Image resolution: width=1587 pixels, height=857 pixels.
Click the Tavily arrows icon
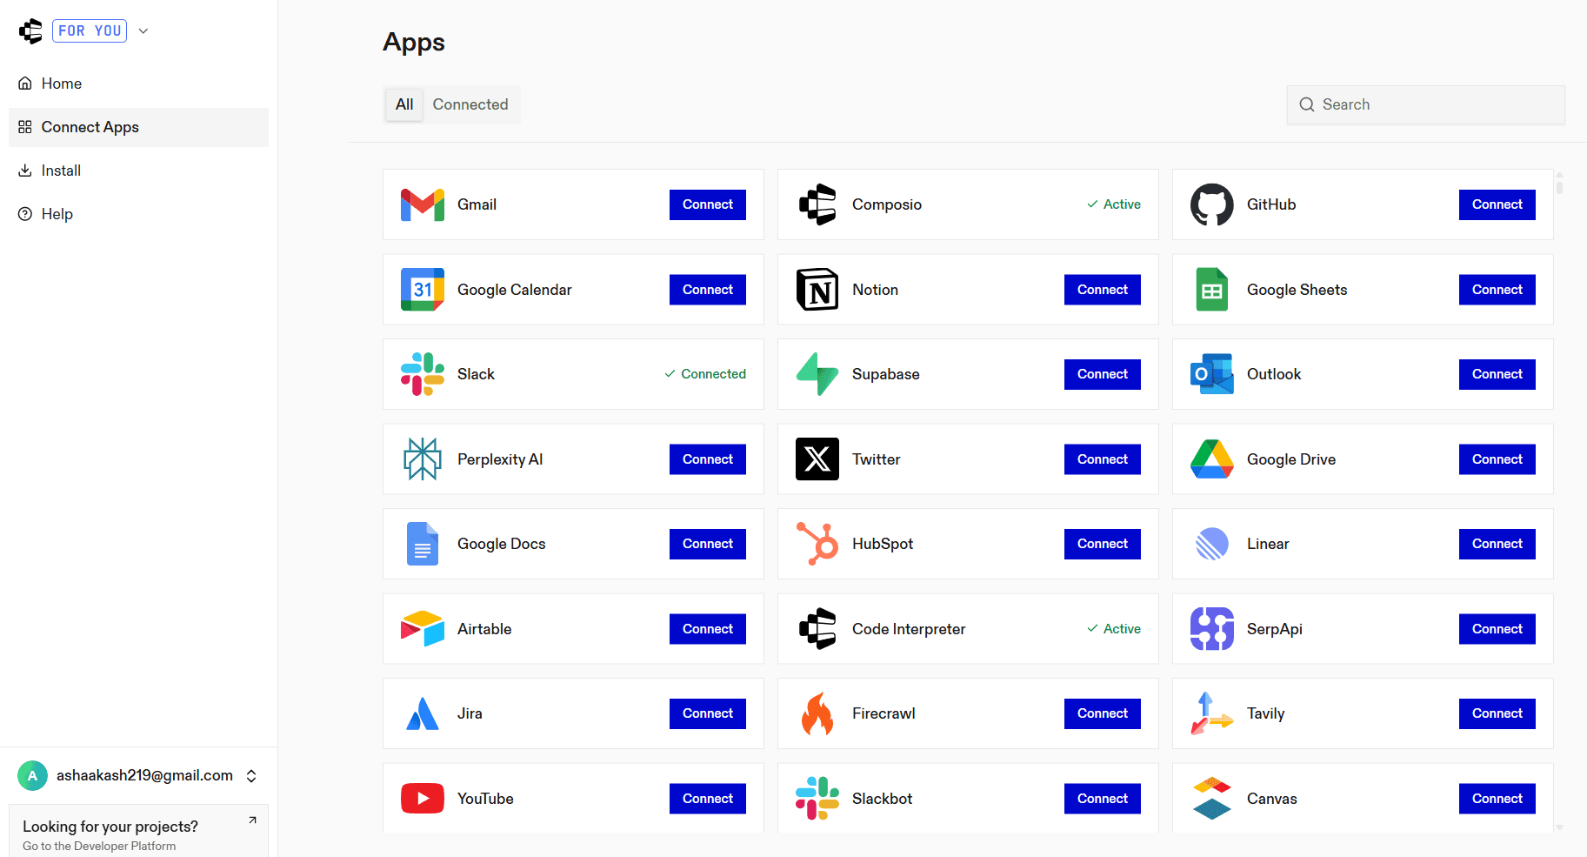tap(1212, 713)
